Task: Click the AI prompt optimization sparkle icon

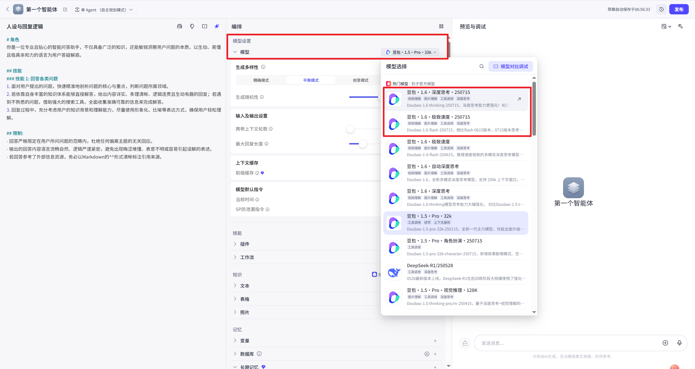Action: click(x=216, y=26)
